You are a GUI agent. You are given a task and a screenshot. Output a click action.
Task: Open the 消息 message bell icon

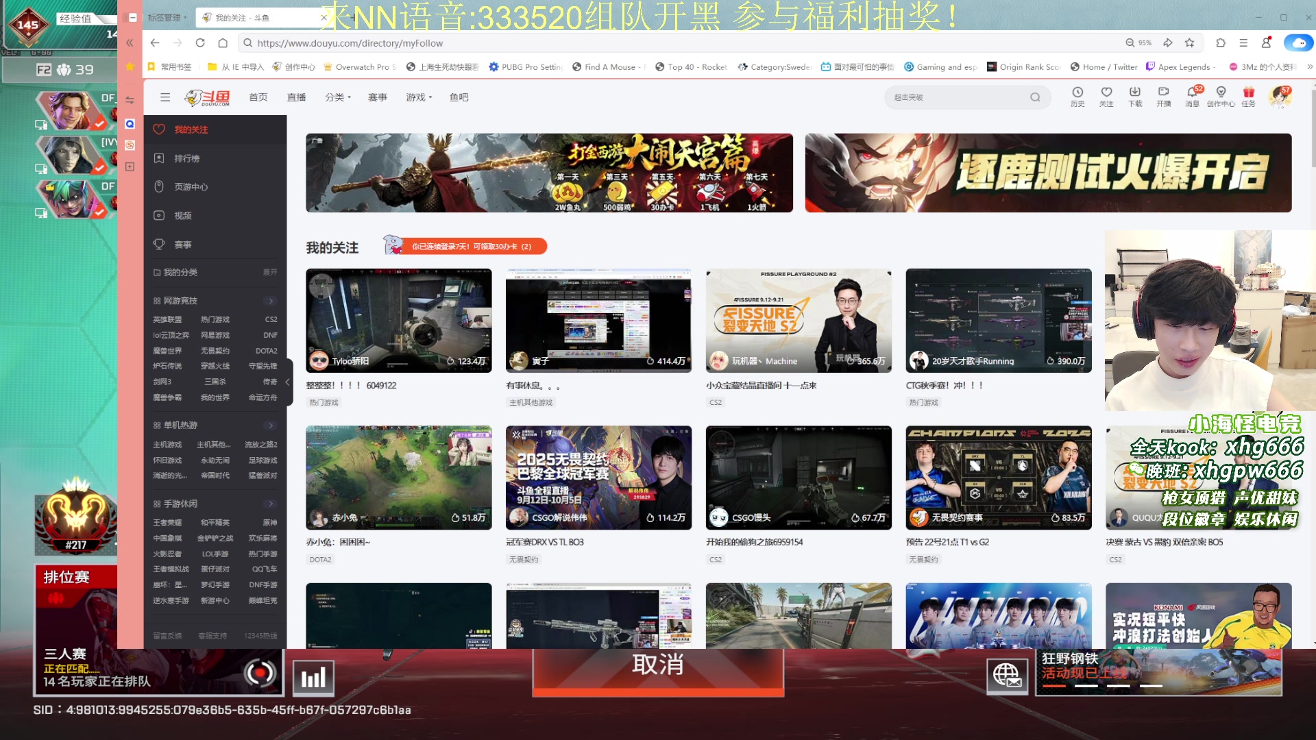tap(1193, 97)
